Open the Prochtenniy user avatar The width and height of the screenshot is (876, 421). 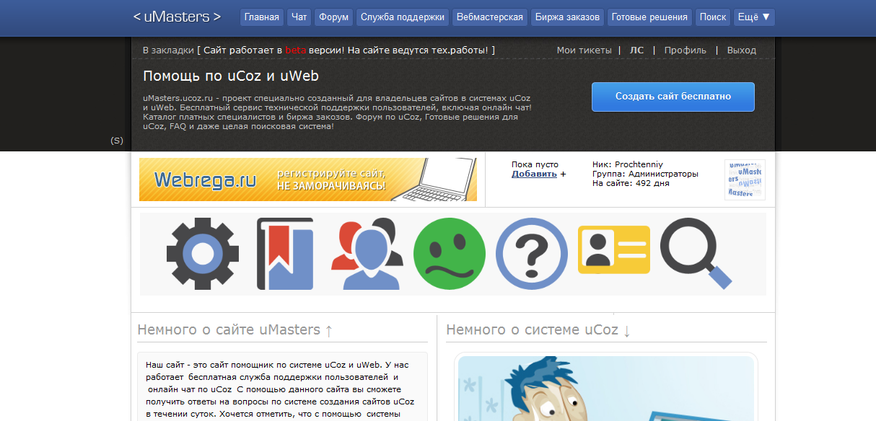pos(745,180)
